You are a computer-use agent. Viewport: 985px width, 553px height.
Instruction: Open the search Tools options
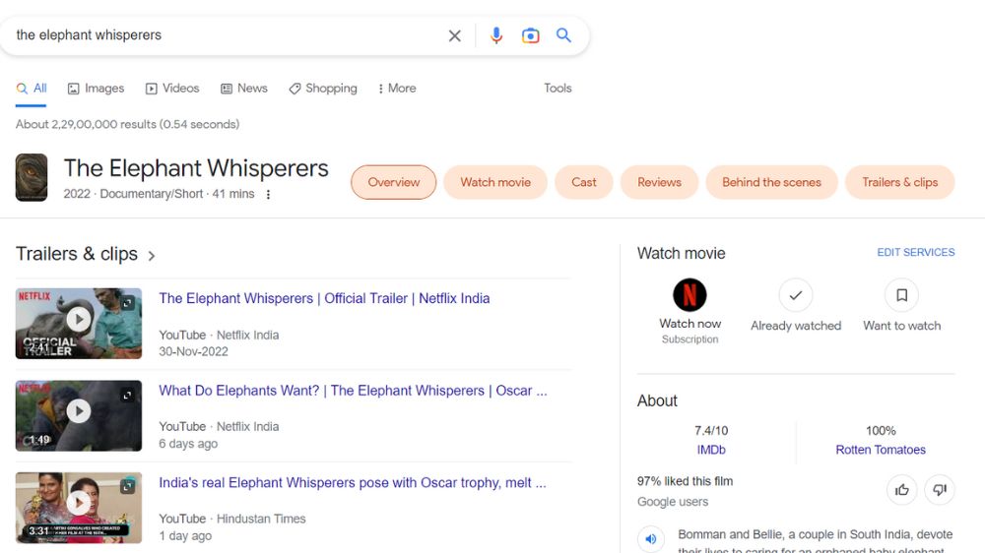point(558,89)
